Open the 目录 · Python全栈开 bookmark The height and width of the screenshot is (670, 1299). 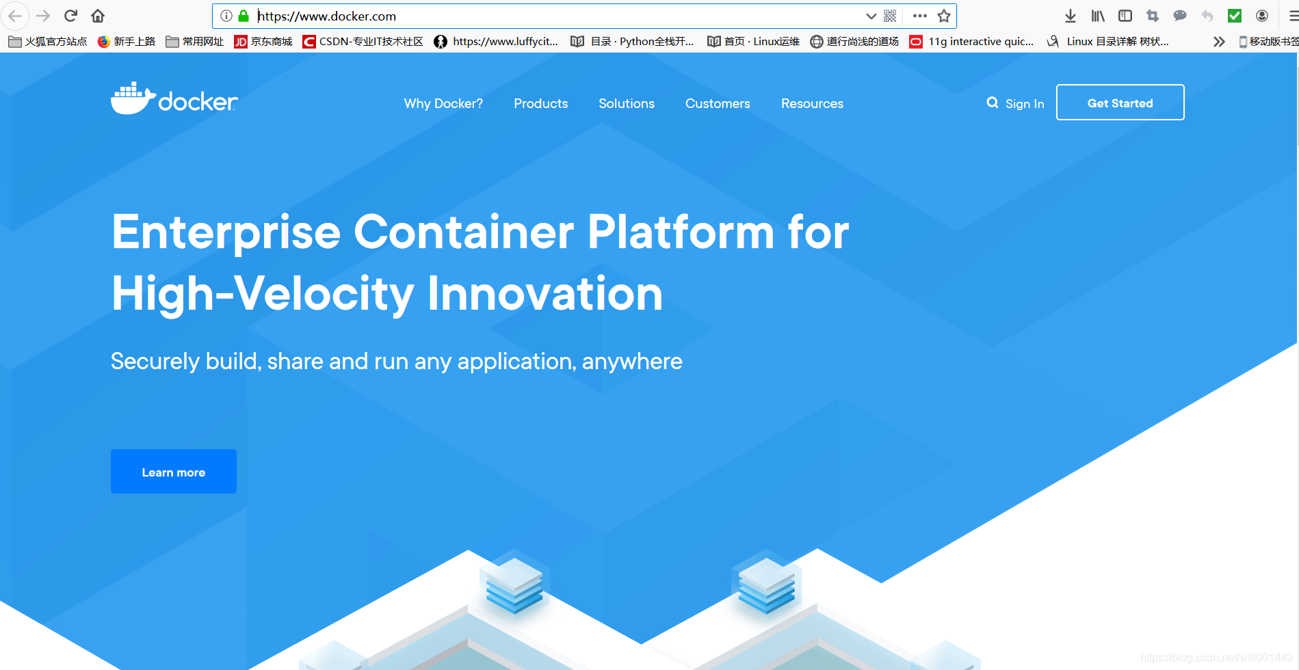pos(633,42)
